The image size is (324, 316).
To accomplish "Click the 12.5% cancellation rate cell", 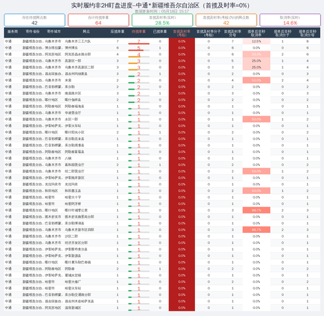I will point(257,42).
